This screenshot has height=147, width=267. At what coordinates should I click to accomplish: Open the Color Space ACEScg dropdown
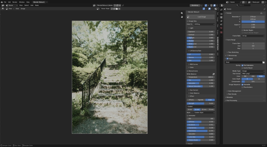click(204, 24)
